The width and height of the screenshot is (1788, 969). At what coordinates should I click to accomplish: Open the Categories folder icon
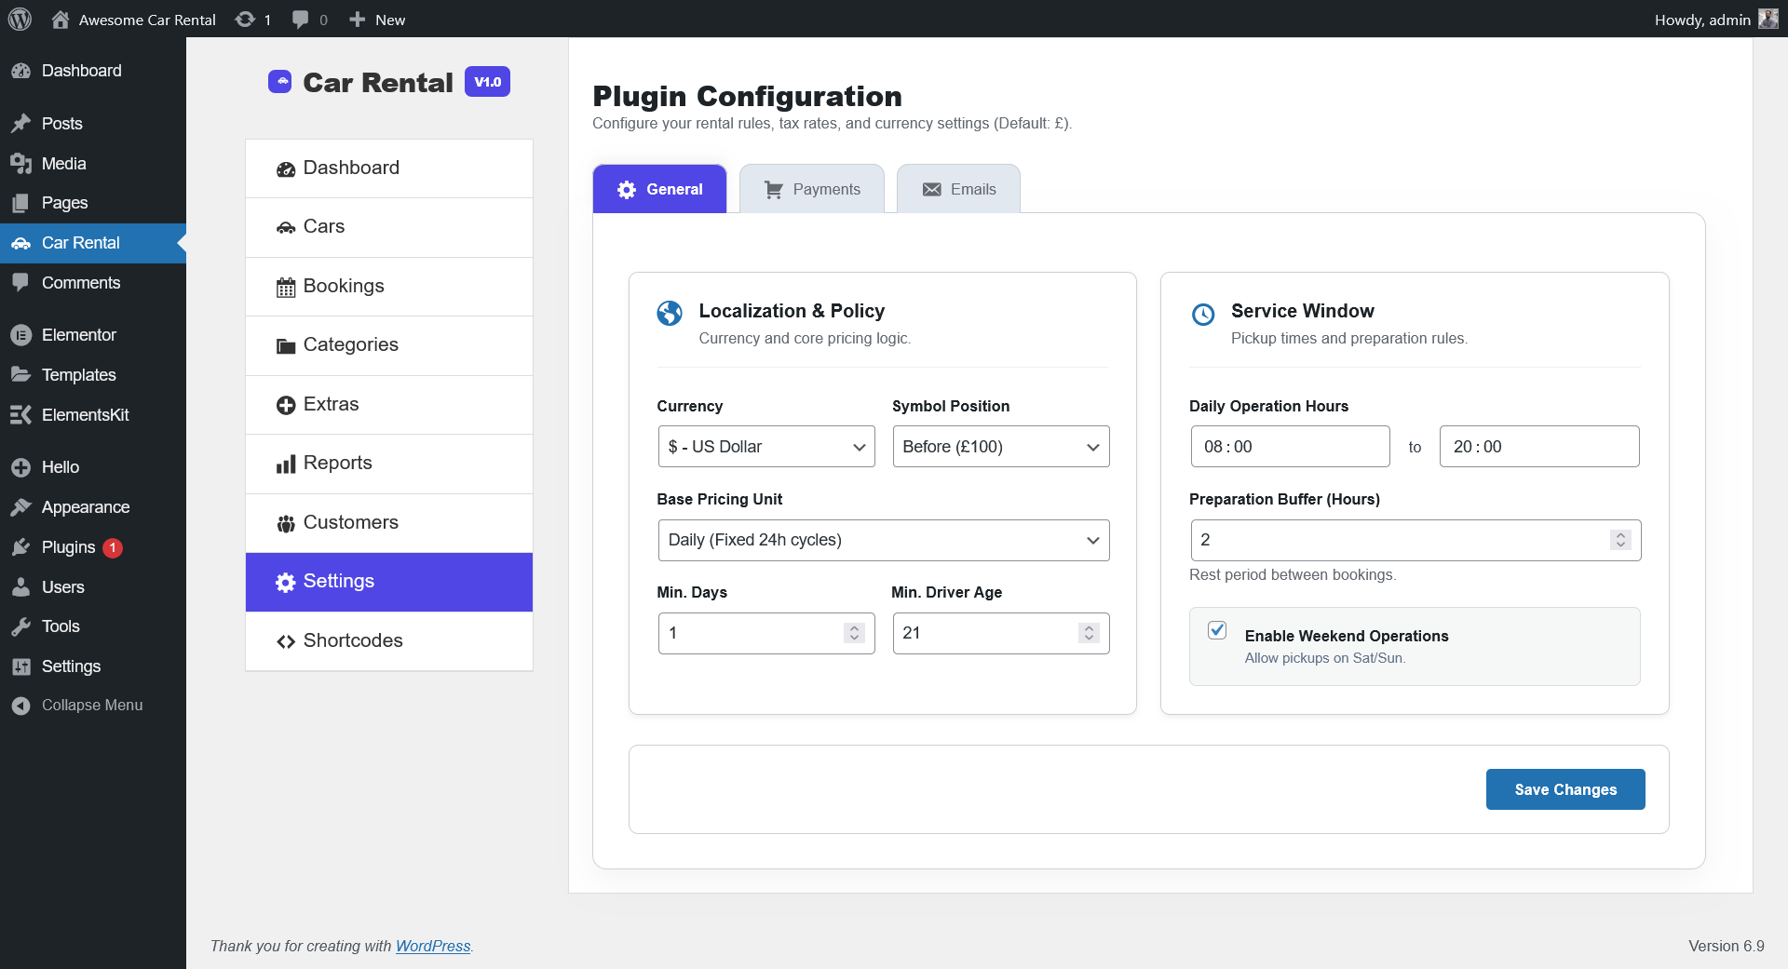coord(286,344)
